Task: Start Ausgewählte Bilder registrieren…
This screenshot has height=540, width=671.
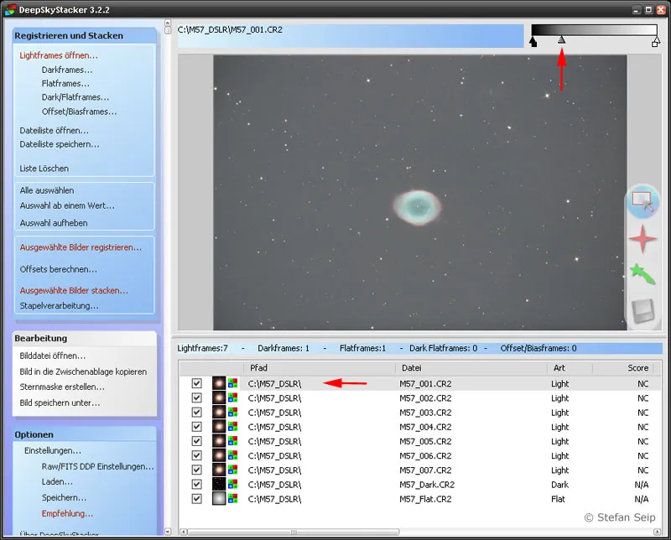Action: [81, 247]
